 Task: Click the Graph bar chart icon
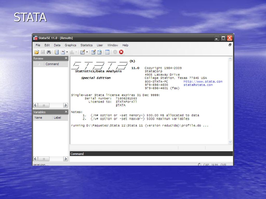point(72,52)
